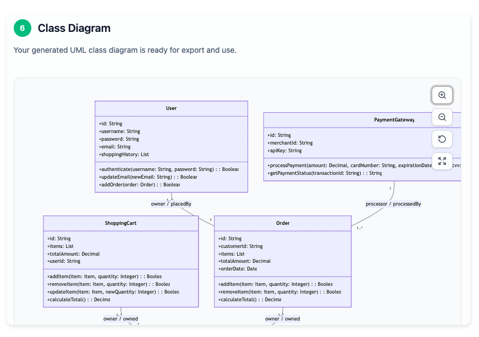The height and width of the screenshot is (337, 479).
Task: Click the four-arrow fullscreen icon
Action: [x=442, y=161]
